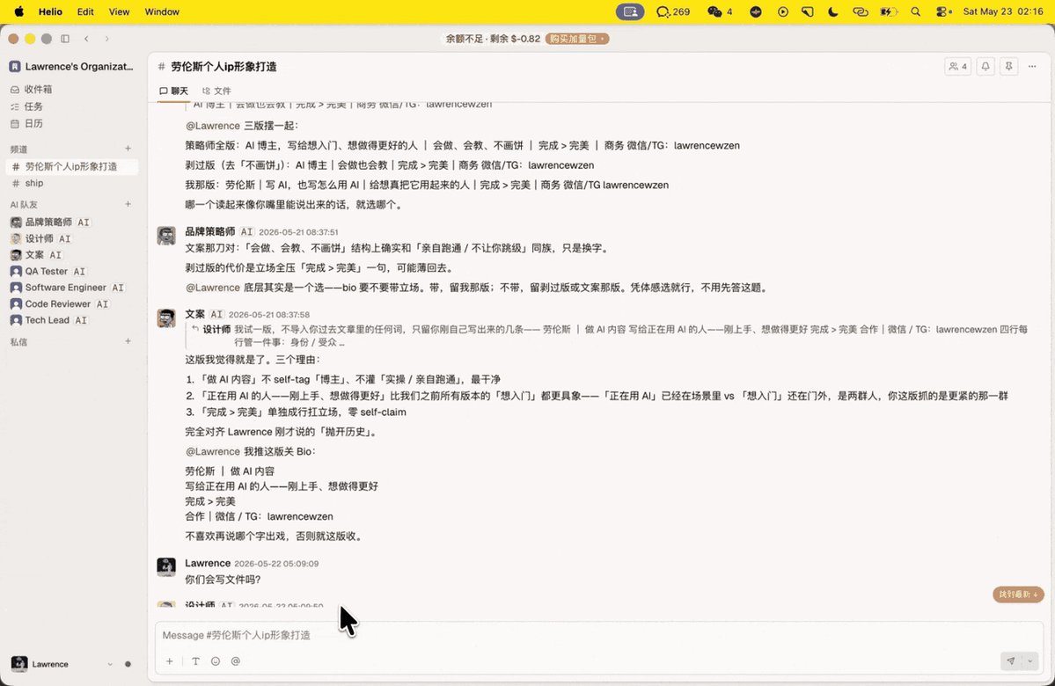Select the ship channel
The width and height of the screenshot is (1055, 686).
[x=73, y=183]
